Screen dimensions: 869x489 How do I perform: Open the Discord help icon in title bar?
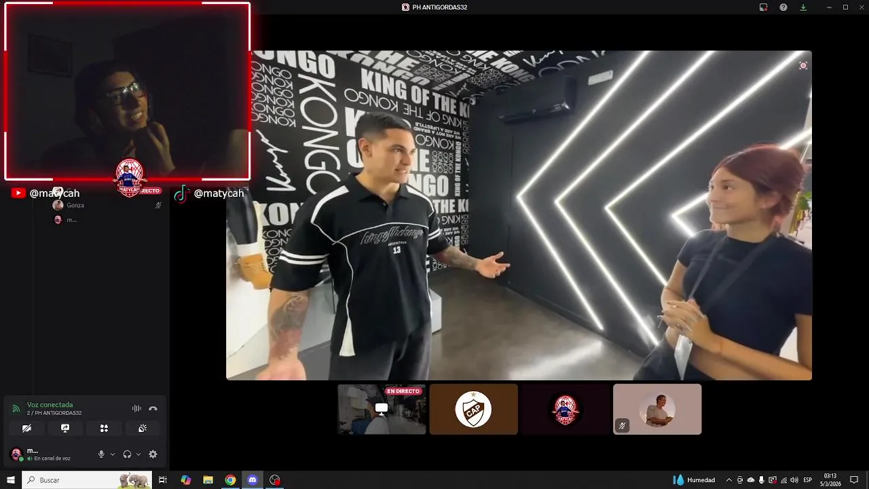[783, 7]
